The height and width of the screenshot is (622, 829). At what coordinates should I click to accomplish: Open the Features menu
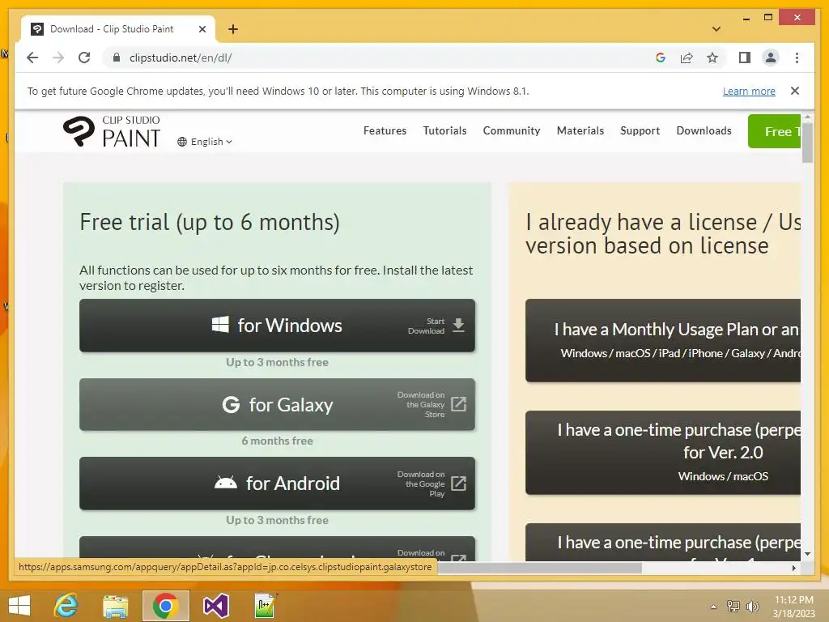(385, 130)
